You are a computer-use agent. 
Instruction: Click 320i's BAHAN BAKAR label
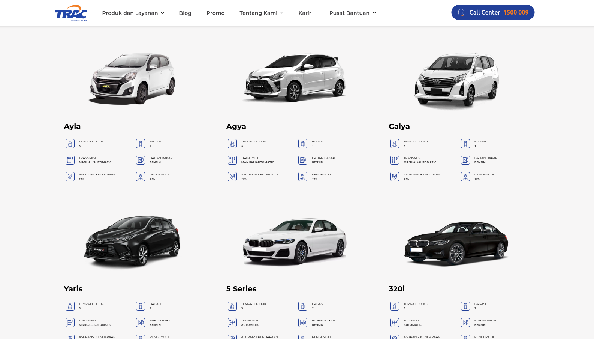click(x=486, y=320)
